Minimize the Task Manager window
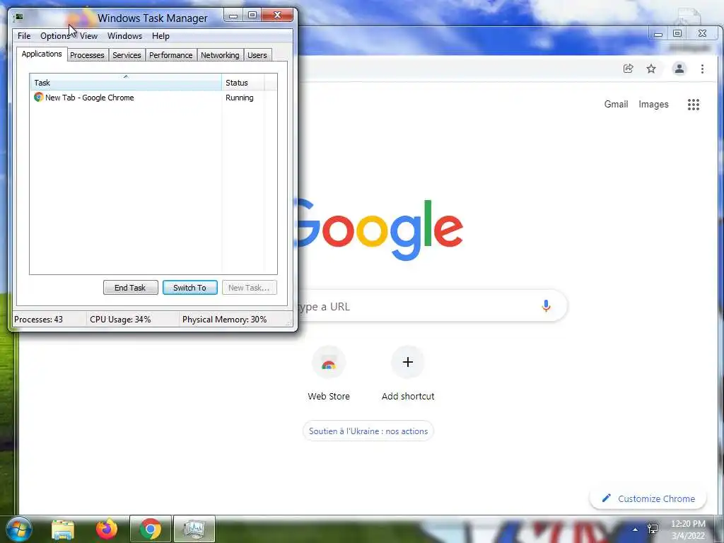The height and width of the screenshot is (543, 724). coord(233,16)
